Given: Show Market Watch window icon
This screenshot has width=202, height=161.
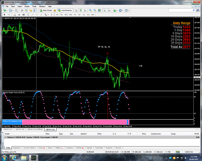Looking at the screenshot, I should 16,10.
